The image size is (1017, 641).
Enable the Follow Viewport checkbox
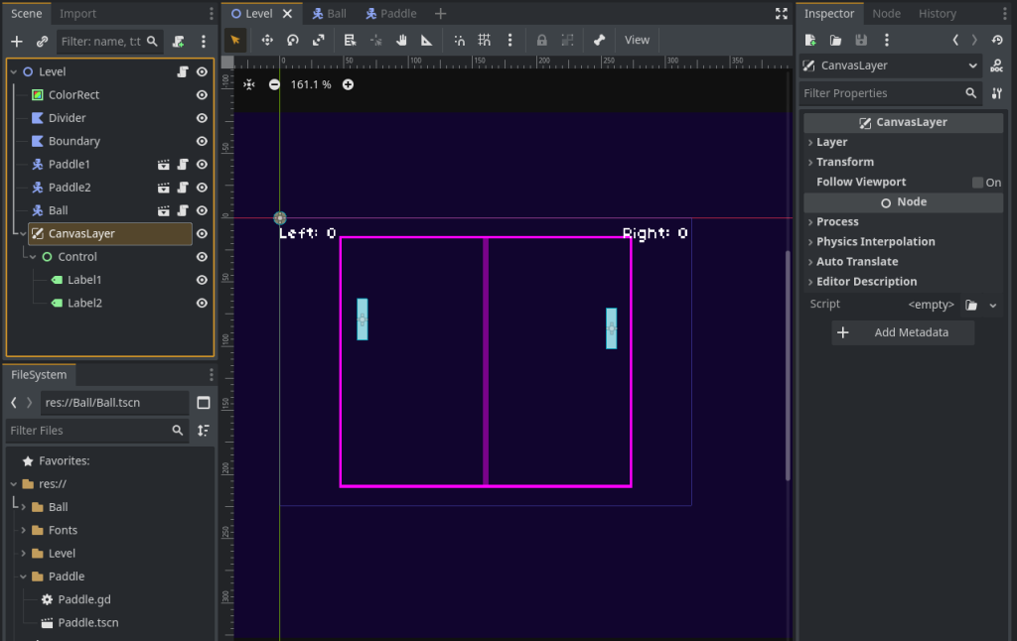pos(977,183)
